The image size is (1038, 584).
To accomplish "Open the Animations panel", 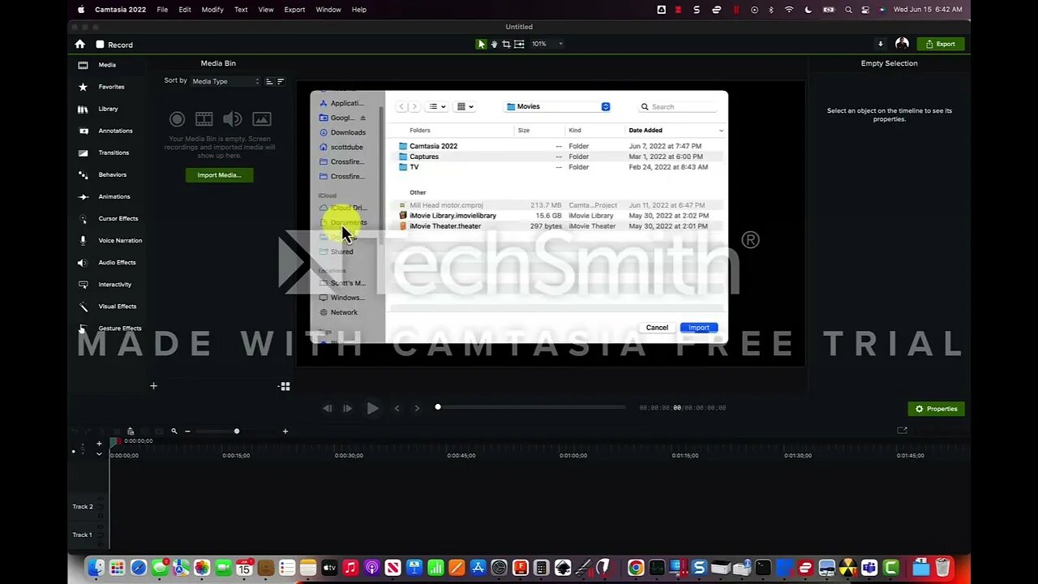I will (105, 196).
